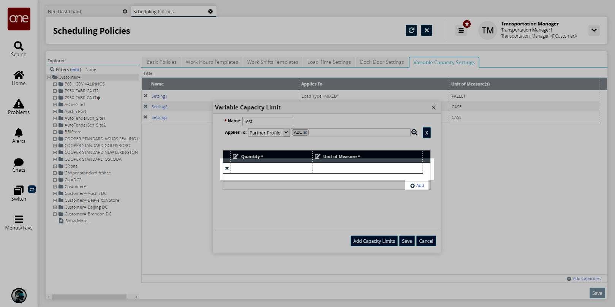Go to Home via sidebar icon

coord(19,75)
